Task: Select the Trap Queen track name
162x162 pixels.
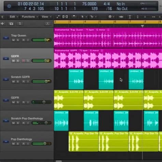Action: (18, 36)
